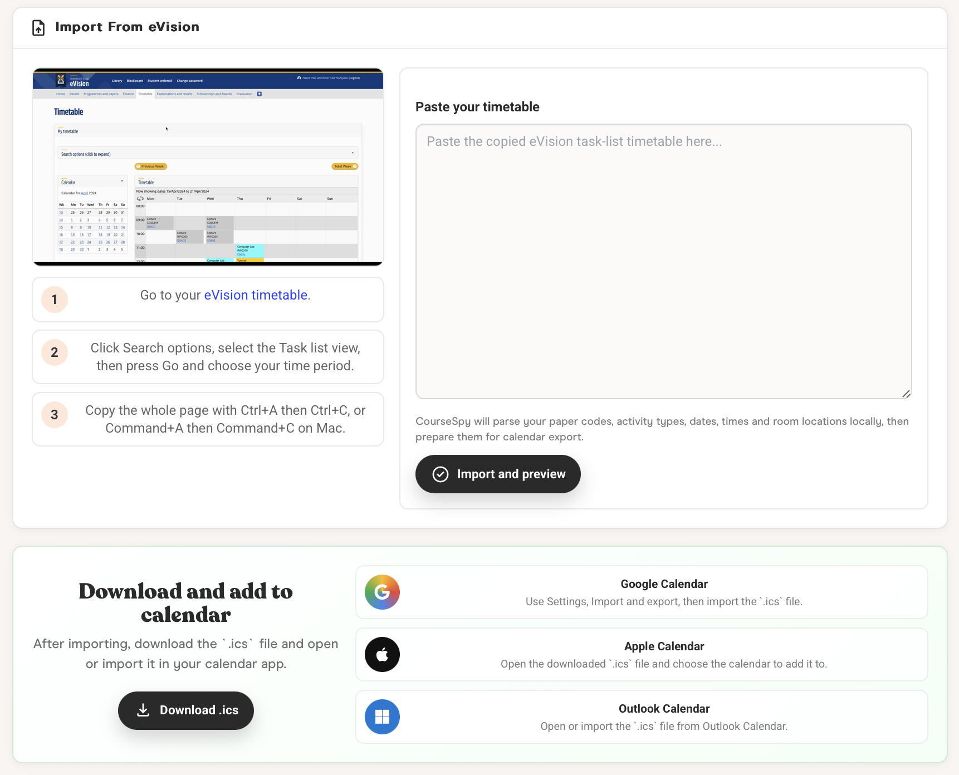959x775 pixels.
Task: Click the download arrow icon
Action: pos(144,710)
